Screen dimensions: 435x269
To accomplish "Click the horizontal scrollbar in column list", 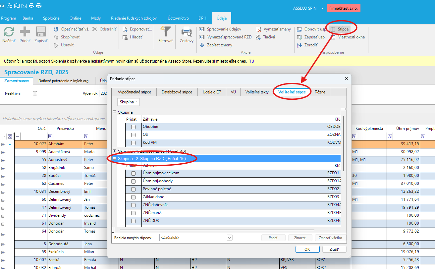I will tap(217, 229).
